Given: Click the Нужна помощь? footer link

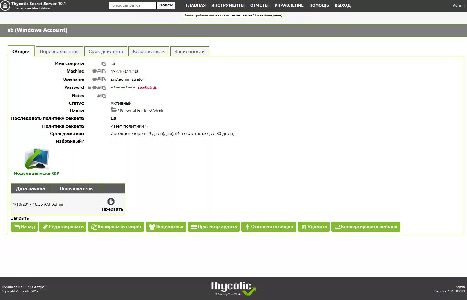Looking at the screenshot, I should click(15, 287).
